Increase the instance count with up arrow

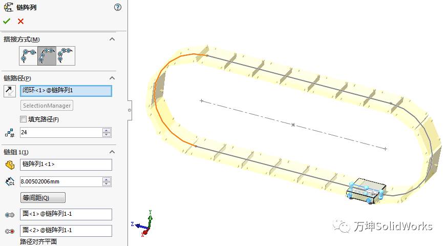(107, 130)
